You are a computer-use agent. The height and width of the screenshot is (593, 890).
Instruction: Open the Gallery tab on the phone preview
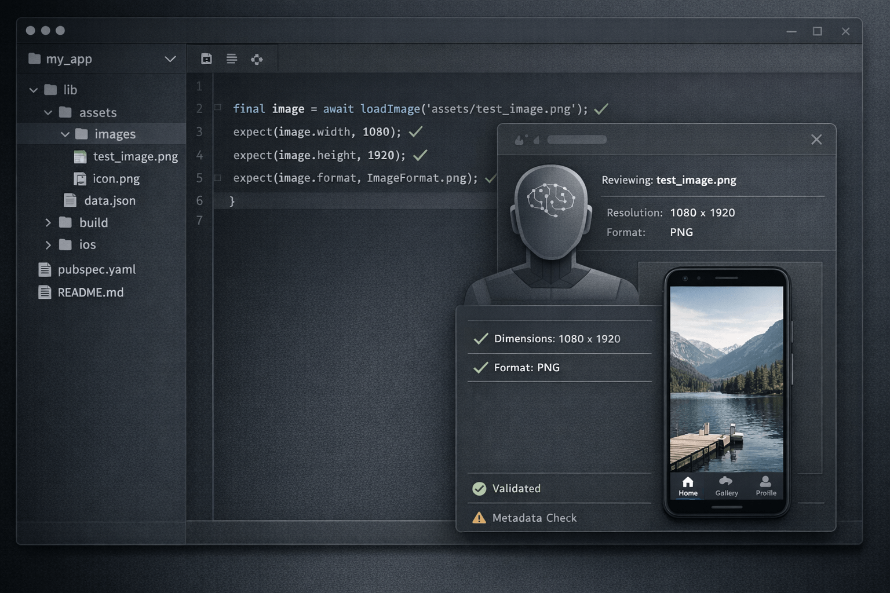[726, 485]
